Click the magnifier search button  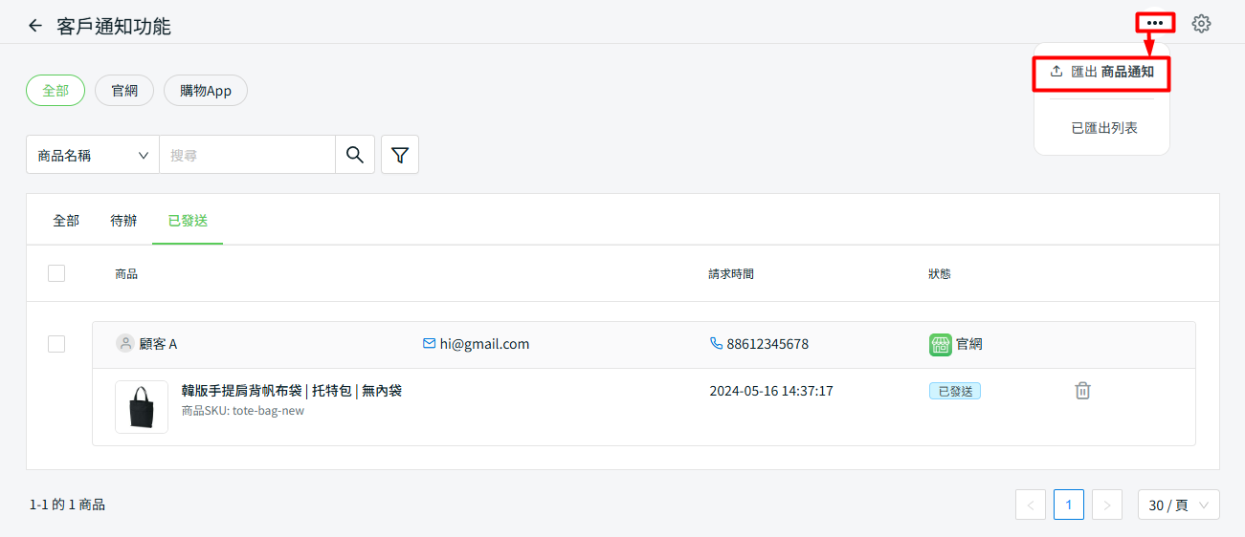click(x=355, y=155)
